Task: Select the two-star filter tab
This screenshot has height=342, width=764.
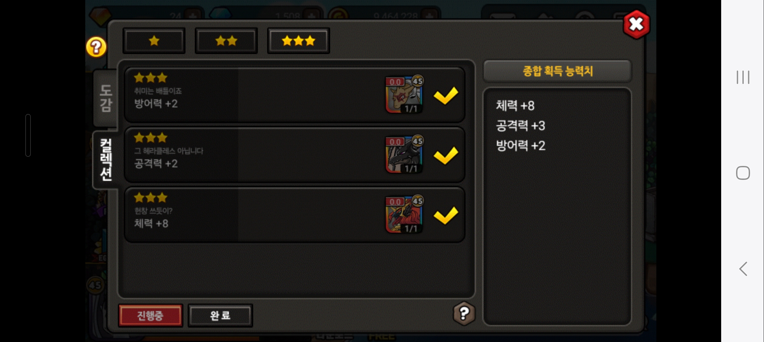Action: point(226,41)
